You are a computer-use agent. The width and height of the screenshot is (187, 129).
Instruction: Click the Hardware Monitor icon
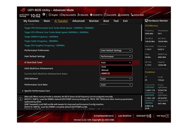tap(146, 21)
